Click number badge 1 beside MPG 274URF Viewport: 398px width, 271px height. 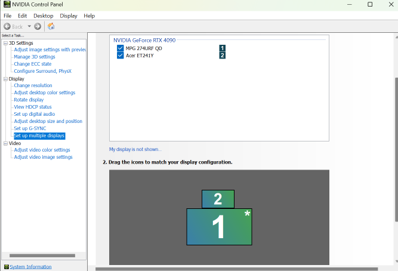(222, 48)
